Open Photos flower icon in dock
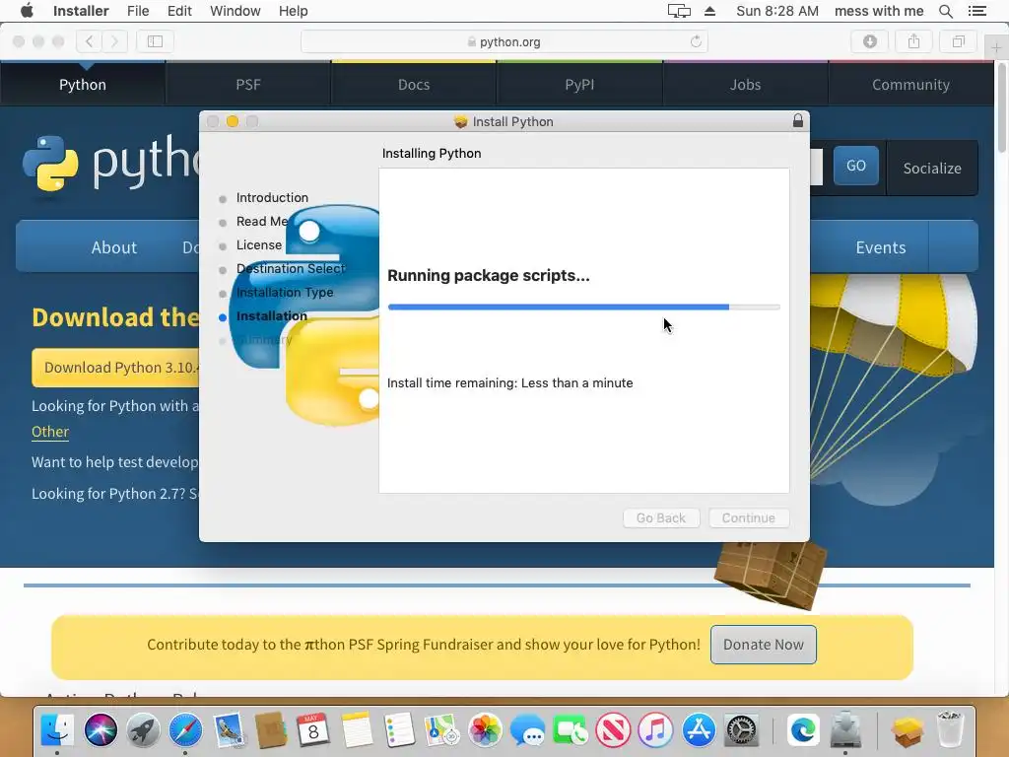Viewport: 1009px width, 757px height. (x=485, y=730)
